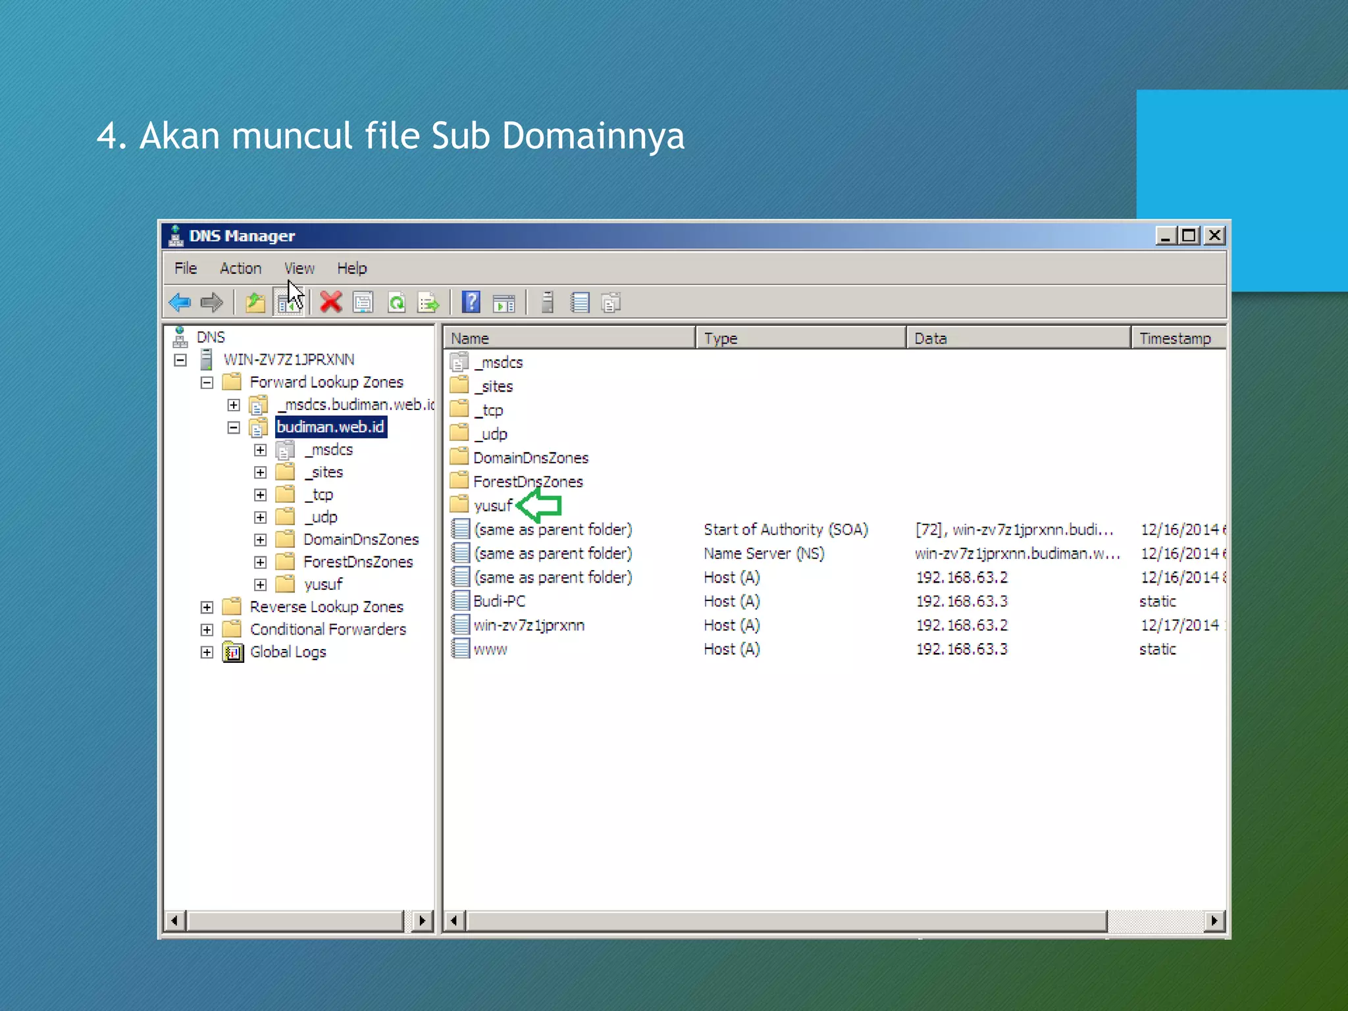1348x1011 pixels.
Task: Click the left pane scroll-right arrow
Action: 422,920
